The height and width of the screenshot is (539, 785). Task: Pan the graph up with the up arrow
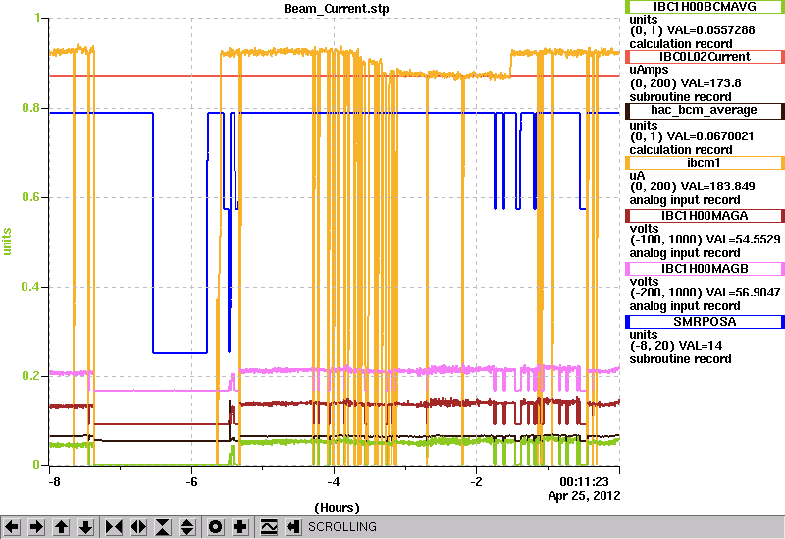coord(61,527)
